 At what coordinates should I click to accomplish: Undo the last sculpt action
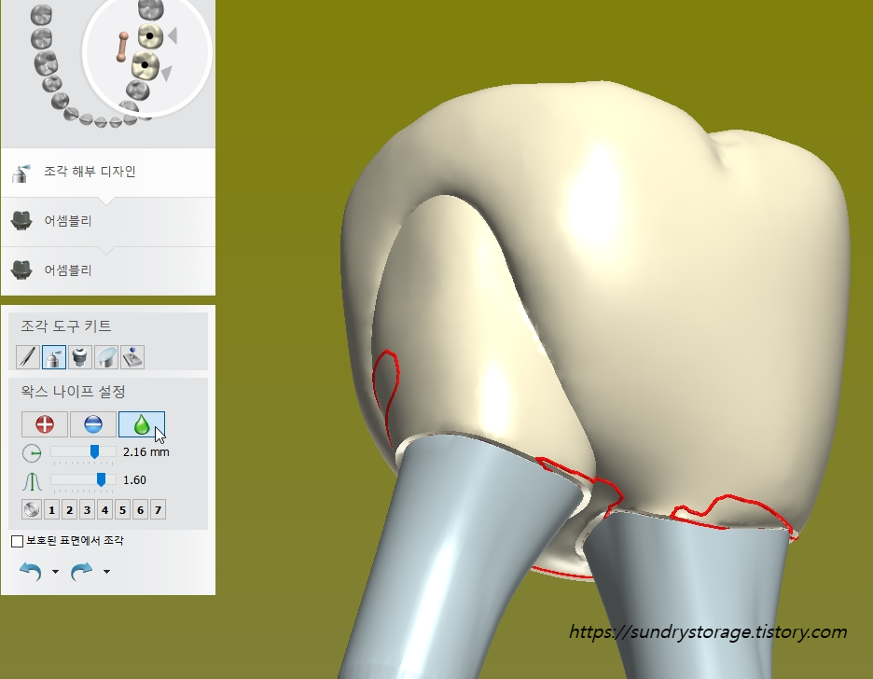point(31,571)
